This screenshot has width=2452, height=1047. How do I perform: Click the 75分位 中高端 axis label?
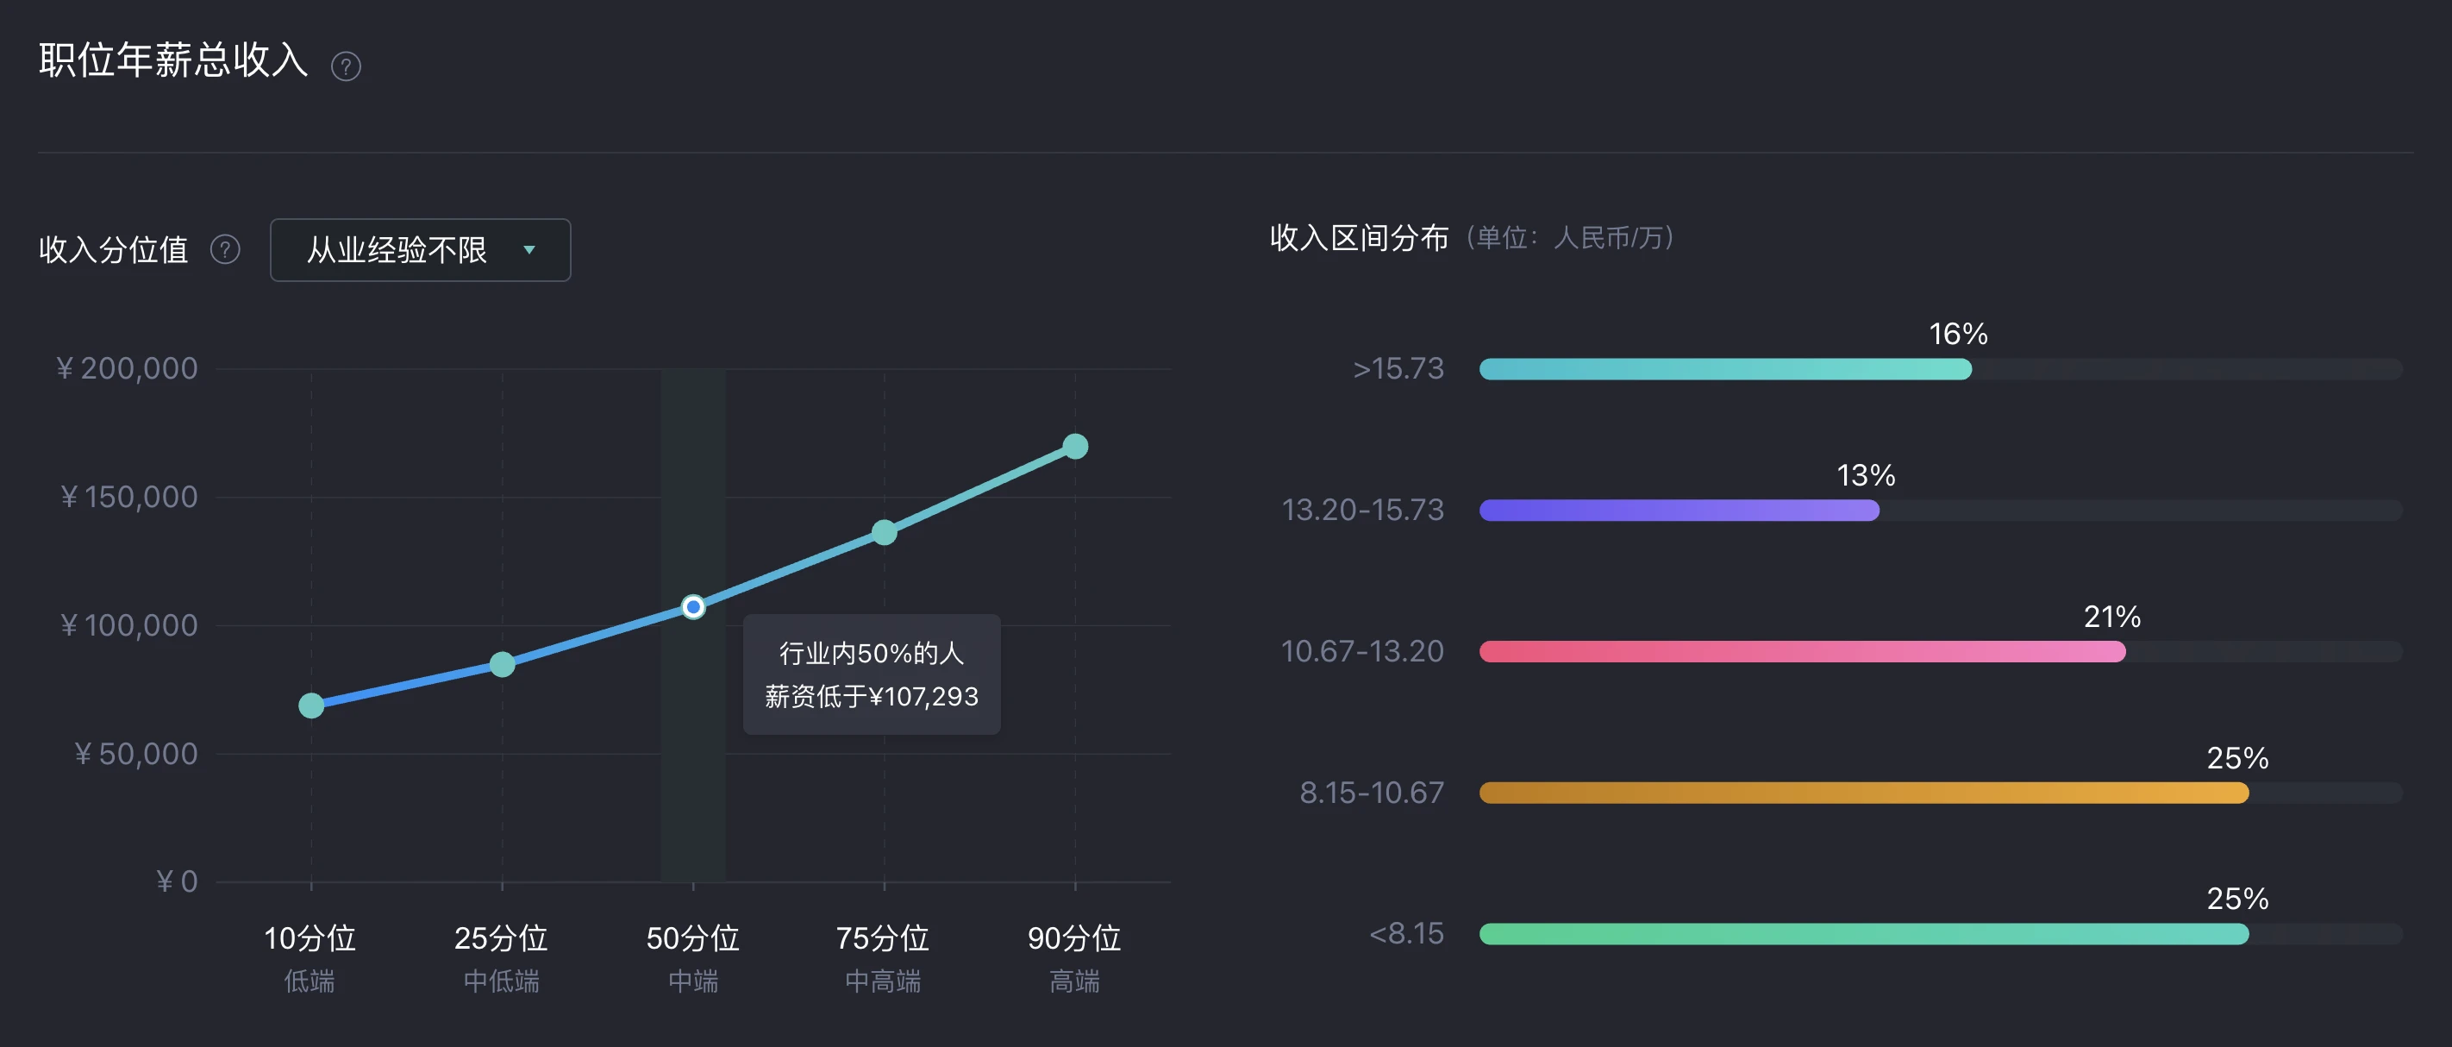884,958
